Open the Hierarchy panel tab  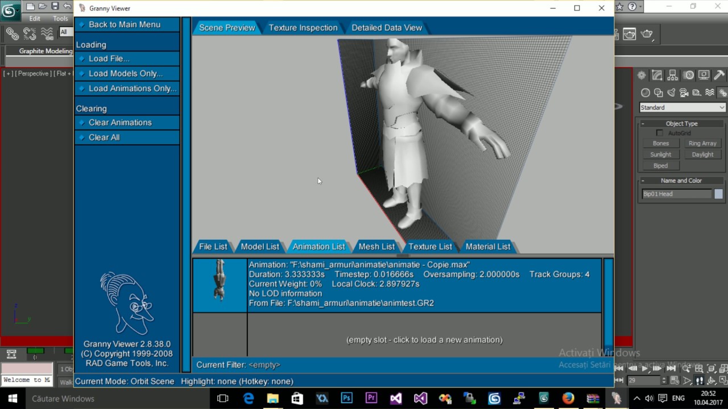672,75
